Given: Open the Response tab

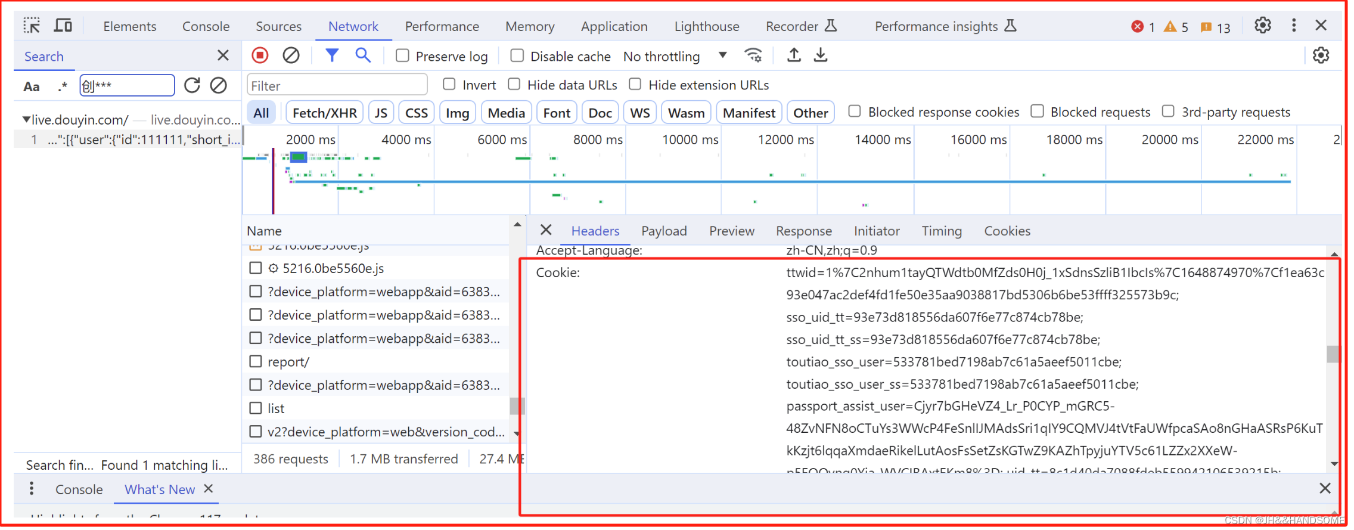Looking at the screenshot, I should click(803, 231).
